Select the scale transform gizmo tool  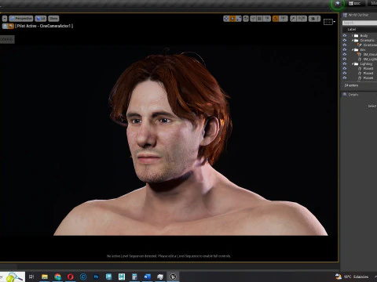(x=239, y=19)
